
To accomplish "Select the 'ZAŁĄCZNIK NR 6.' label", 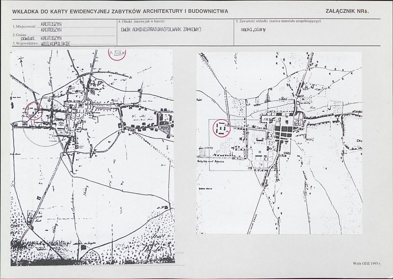I will [347, 11].
